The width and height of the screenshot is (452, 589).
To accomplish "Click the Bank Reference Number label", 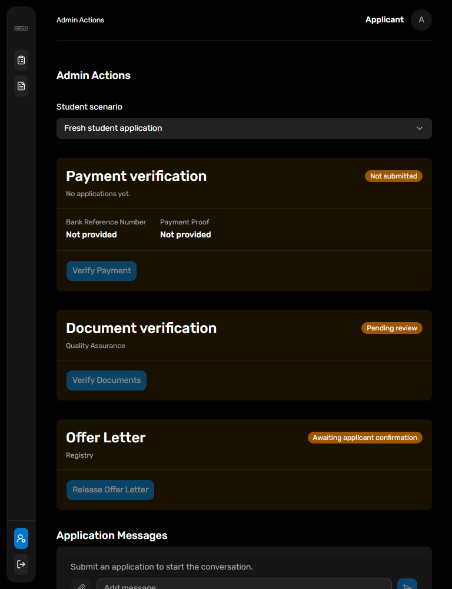I will pyautogui.click(x=106, y=222).
